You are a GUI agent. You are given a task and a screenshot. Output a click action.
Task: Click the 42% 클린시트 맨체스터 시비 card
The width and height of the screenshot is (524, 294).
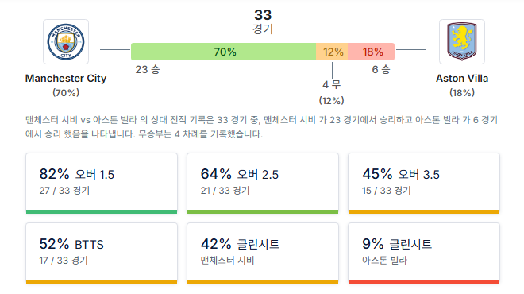click(263, 253)
